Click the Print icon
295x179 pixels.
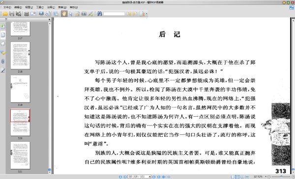[27, 14]
